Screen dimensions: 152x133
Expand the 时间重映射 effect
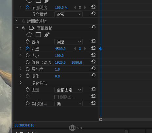pyautogui.click(x=16, y=21)
